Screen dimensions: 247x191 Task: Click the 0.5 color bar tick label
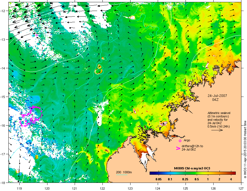197,179
